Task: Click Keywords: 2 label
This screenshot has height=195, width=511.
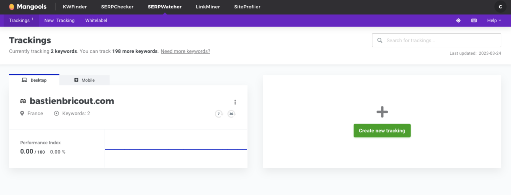Action: point(76,114)
